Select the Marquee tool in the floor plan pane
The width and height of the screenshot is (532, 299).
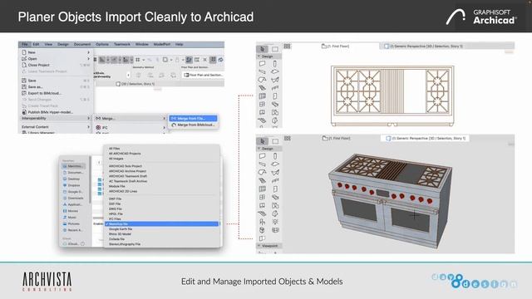[x=275, y=49]
